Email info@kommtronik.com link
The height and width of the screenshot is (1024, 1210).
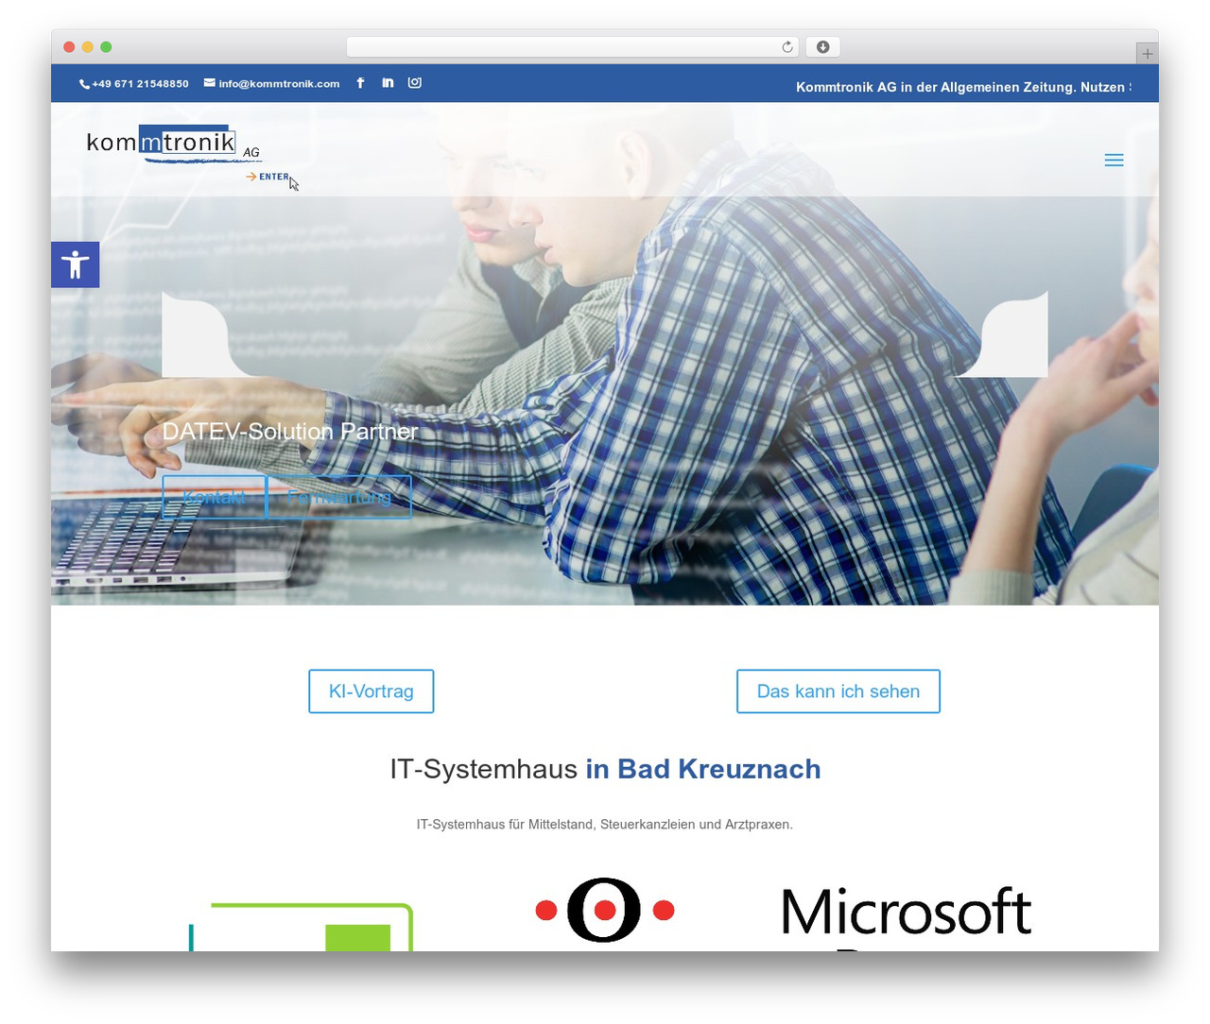point(272,84)
